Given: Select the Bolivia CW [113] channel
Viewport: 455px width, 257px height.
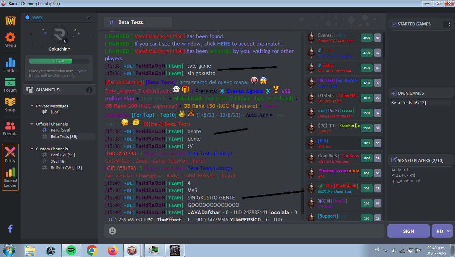Looking at the screenshot, I should click(x=66, y=168).
